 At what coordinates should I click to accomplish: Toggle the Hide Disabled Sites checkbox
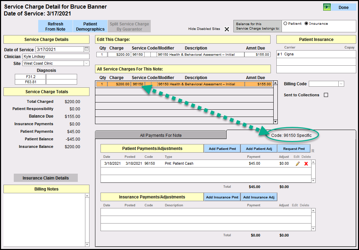point(226,29)
